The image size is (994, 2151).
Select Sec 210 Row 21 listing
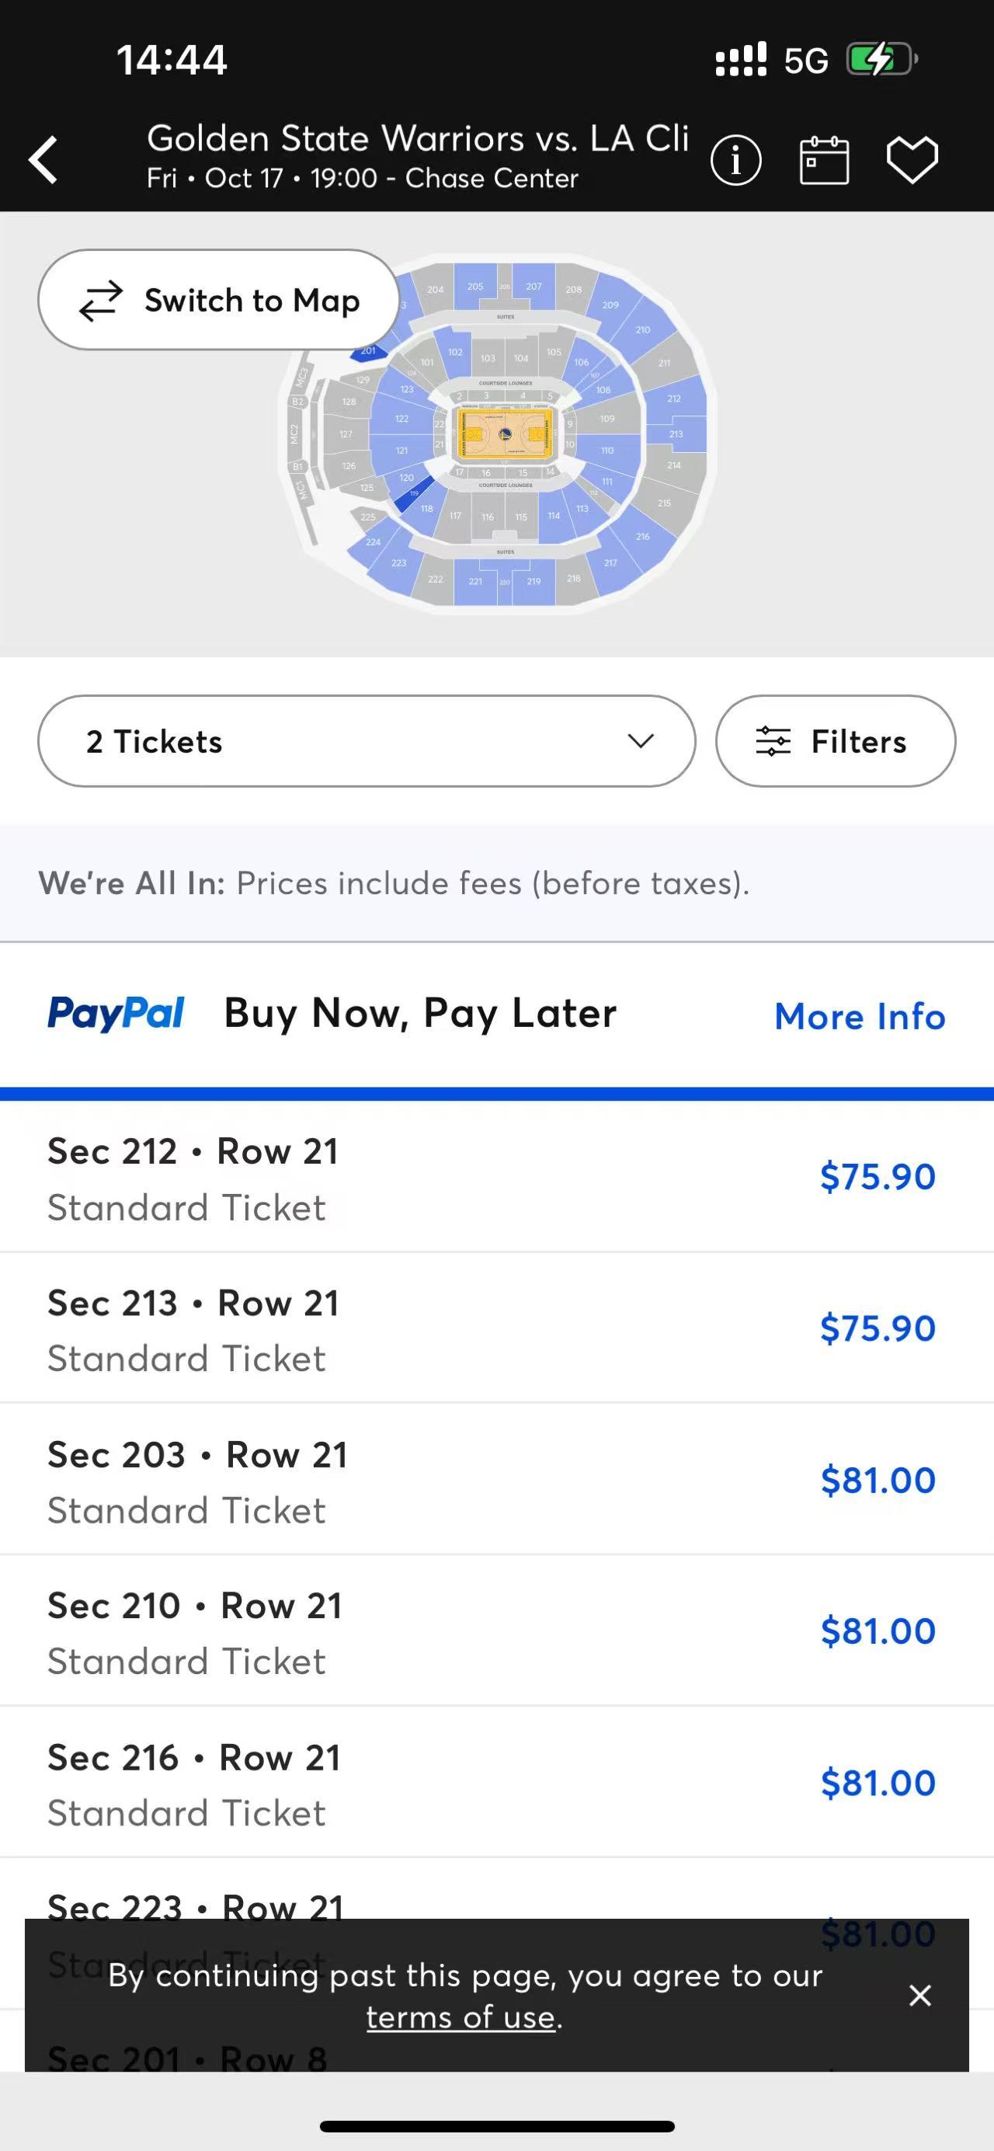(496, 1631)
